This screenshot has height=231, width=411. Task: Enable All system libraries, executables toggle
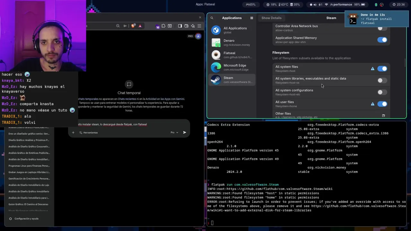(382, 81)
